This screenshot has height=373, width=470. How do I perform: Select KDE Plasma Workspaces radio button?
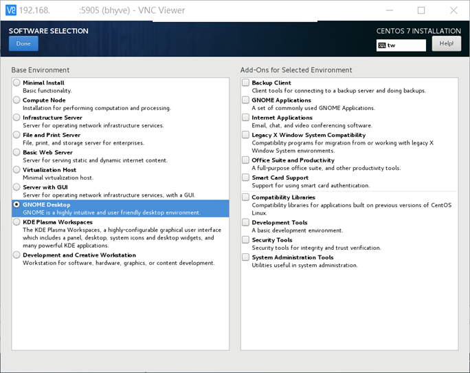pyautogui.click(x=16, y=222)
